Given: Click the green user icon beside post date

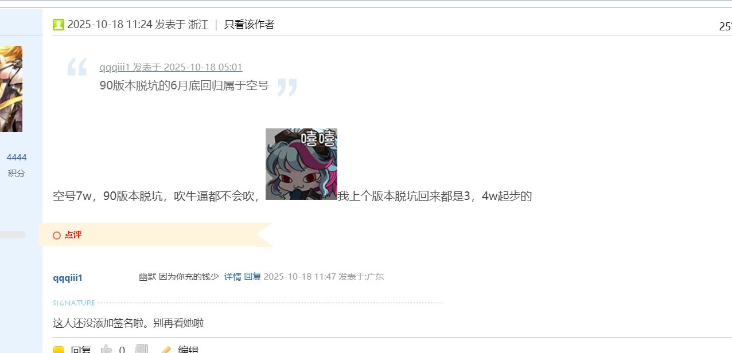Looking at the screenshot, I should [58, 25].
